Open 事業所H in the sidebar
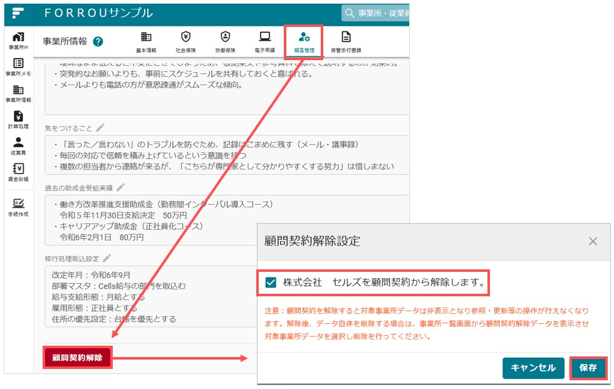 click(x=18, y=41)
